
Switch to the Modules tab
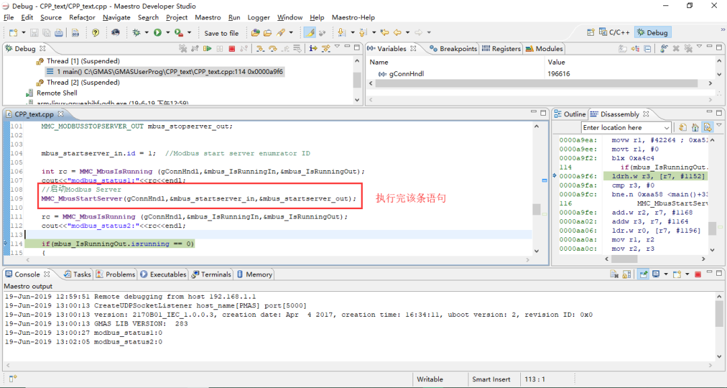click(544, 48)
